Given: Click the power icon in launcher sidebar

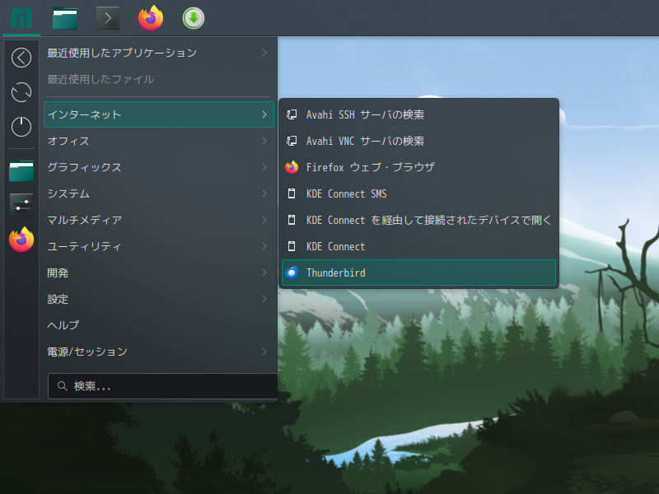Looking at the screenshot, I should click(21, 127).
